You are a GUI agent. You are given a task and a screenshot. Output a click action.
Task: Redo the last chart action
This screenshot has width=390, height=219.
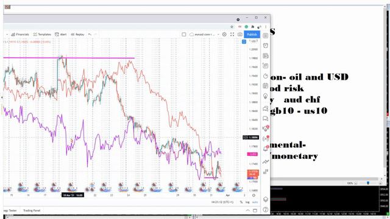pyautogui.click(x=96, y=34)
